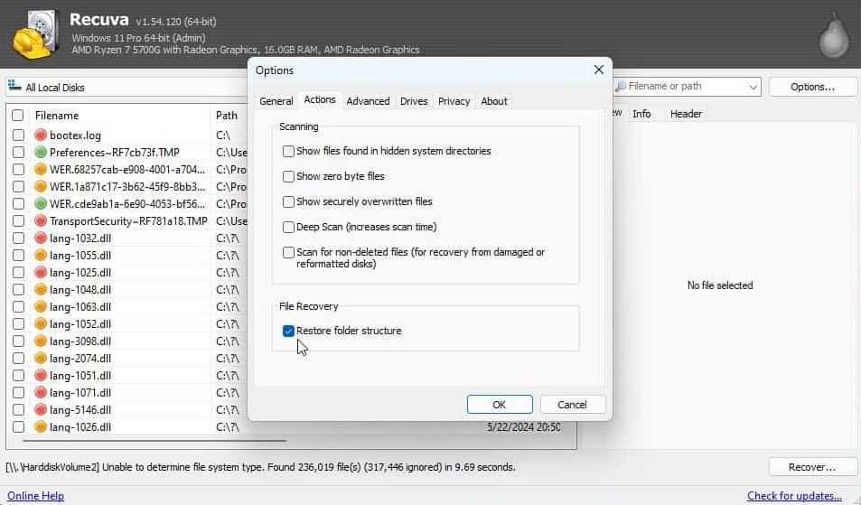Click orange status dot for lang-1048.dll

tap(40, 289)
